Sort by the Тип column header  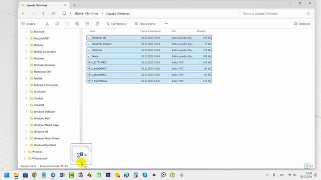[174, 31]
